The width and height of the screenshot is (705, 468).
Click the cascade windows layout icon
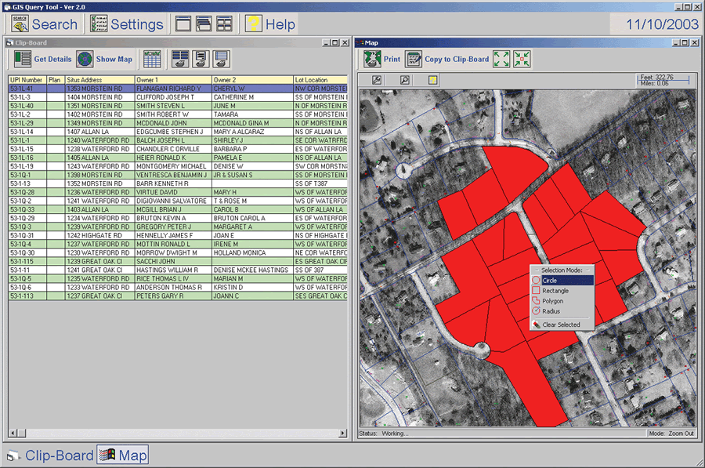click(203, 24)
